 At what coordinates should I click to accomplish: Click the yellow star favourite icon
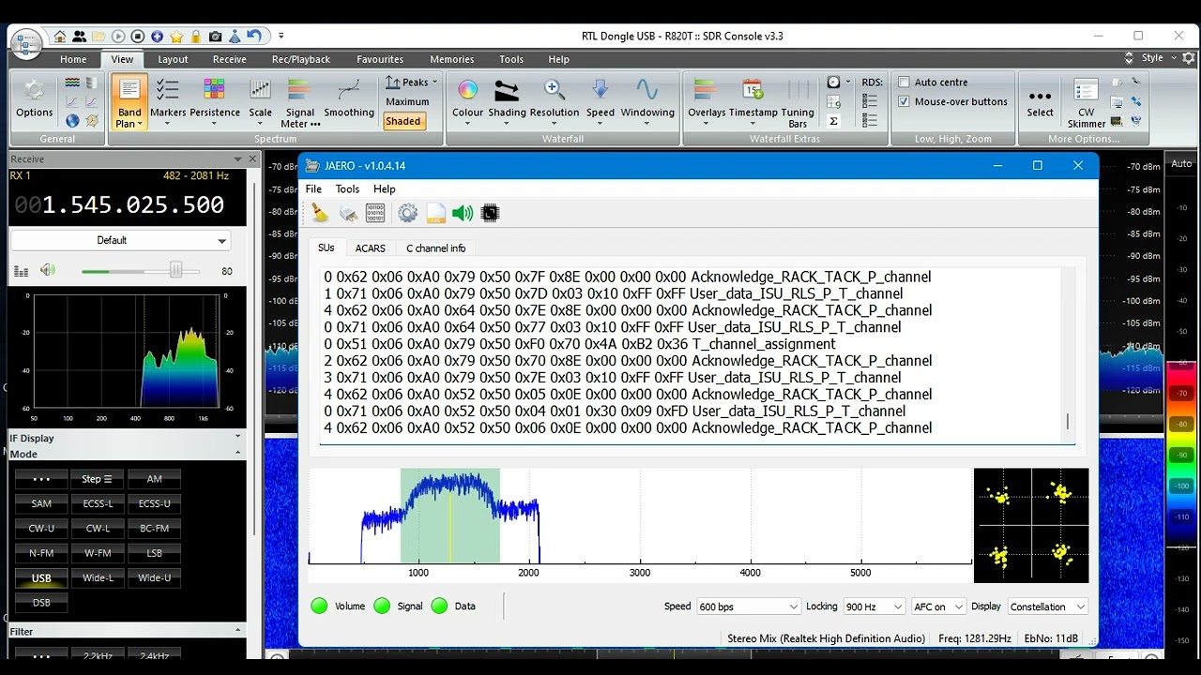[x=176, y=37]
